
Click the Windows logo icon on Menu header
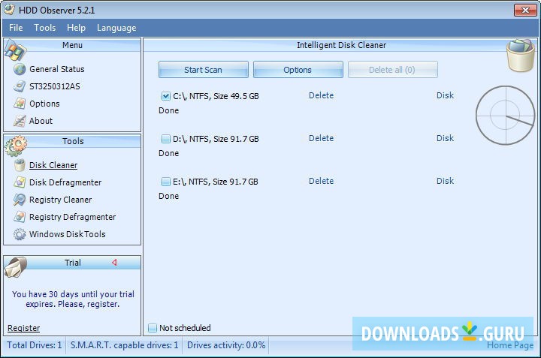15,50
